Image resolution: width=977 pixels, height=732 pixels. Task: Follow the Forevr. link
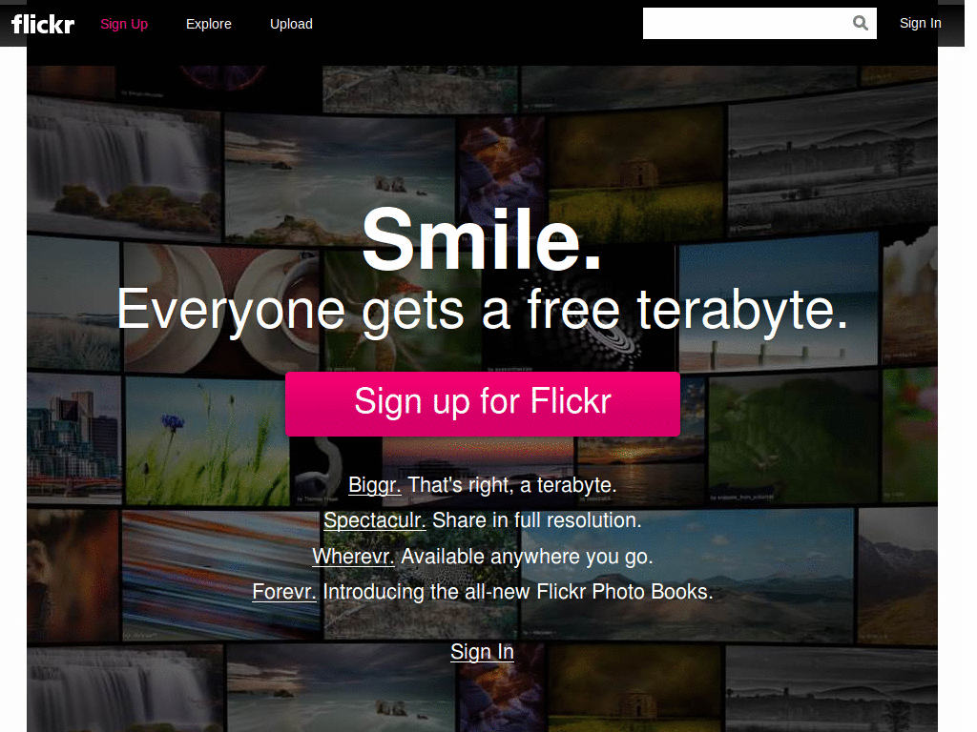click(284, 591)
